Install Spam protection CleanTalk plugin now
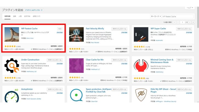199x112 pixels. tap(119, 89)
